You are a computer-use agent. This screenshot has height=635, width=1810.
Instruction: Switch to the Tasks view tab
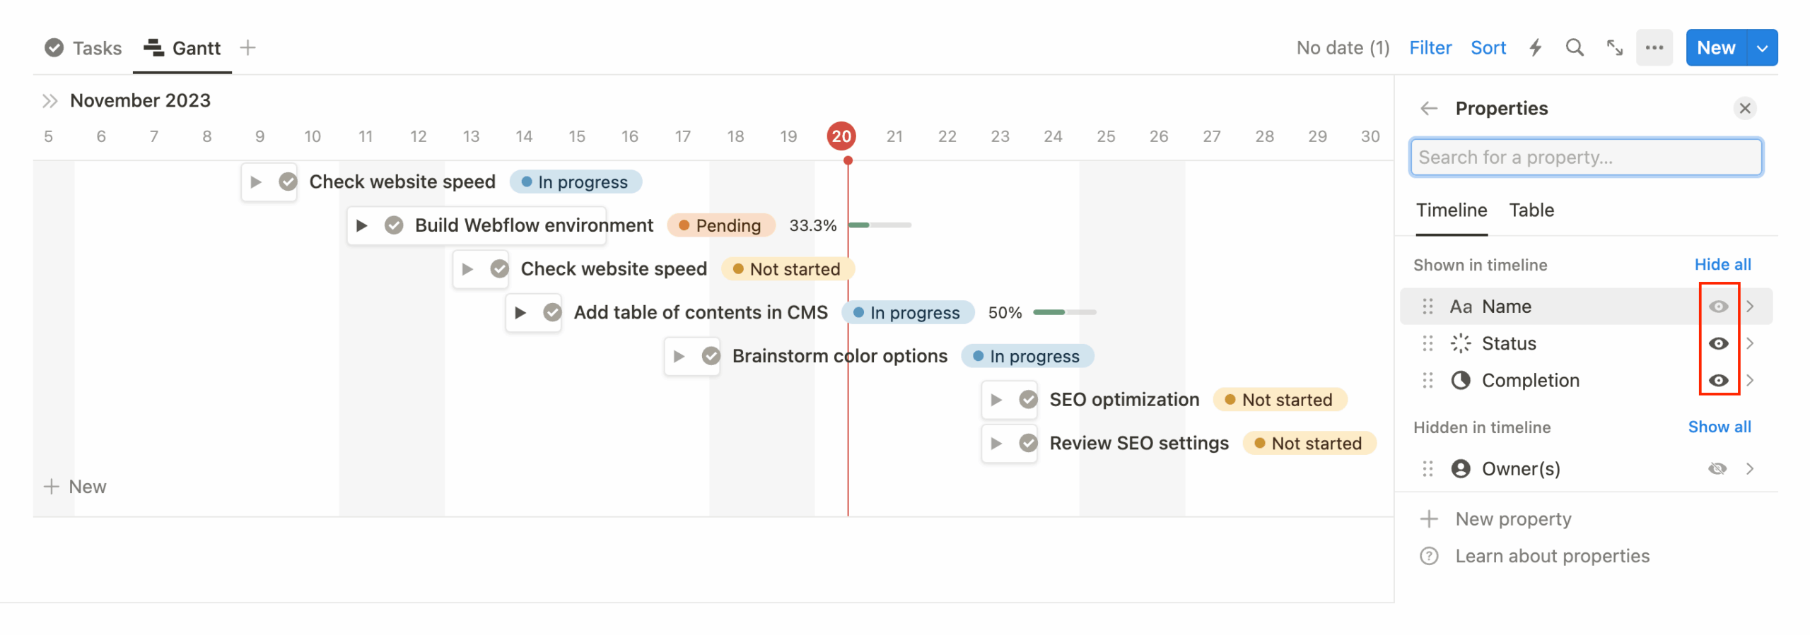83,48
